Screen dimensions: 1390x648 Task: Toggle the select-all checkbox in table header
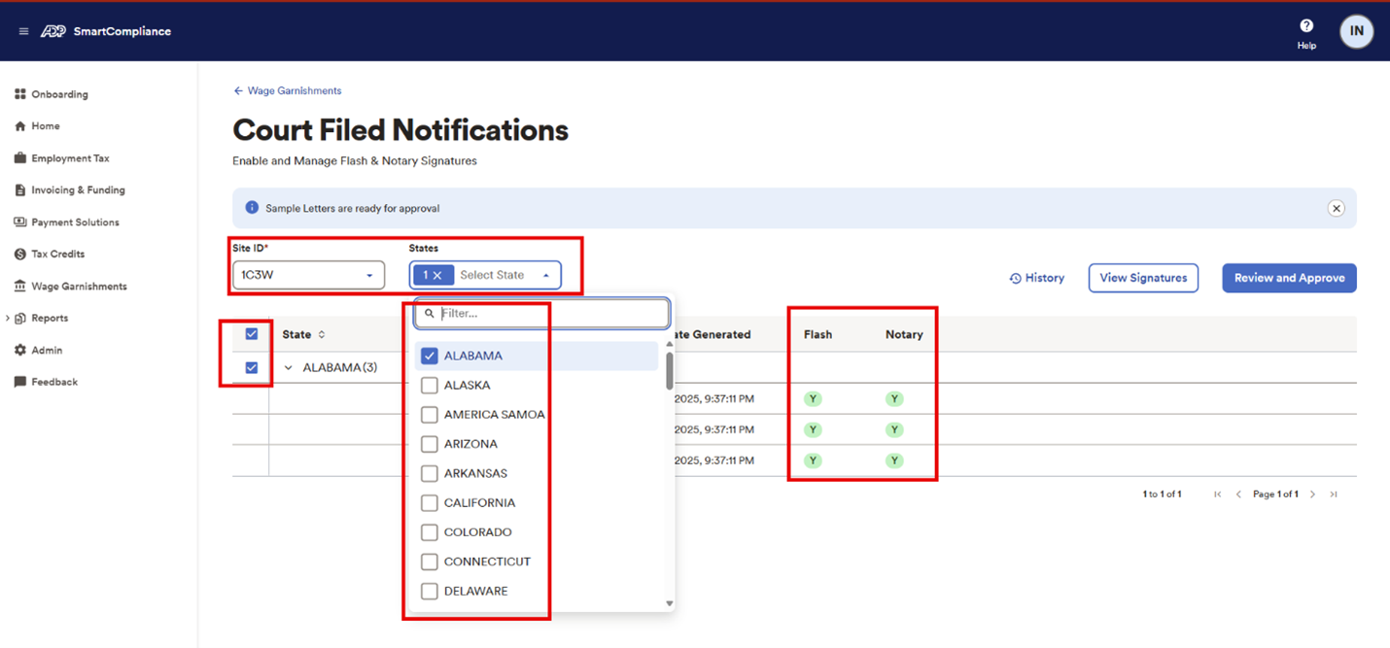coord(252,334)
